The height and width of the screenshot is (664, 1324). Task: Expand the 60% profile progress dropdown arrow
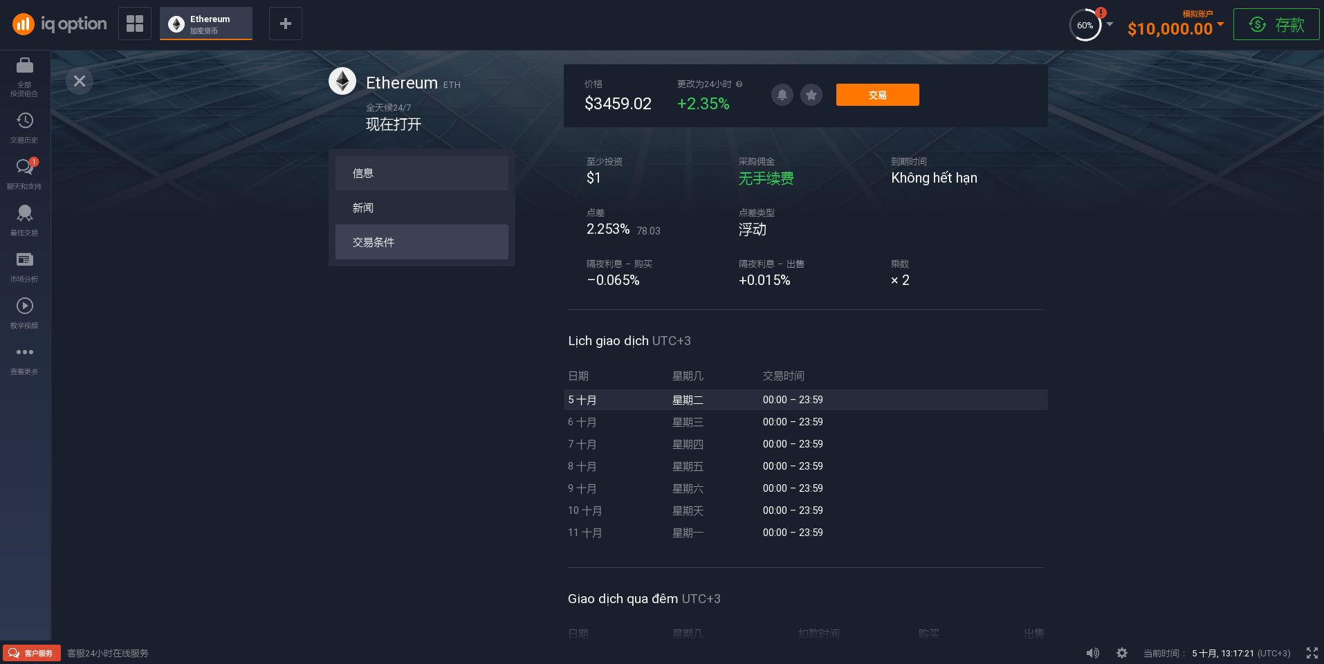(x=1110, y=24)
